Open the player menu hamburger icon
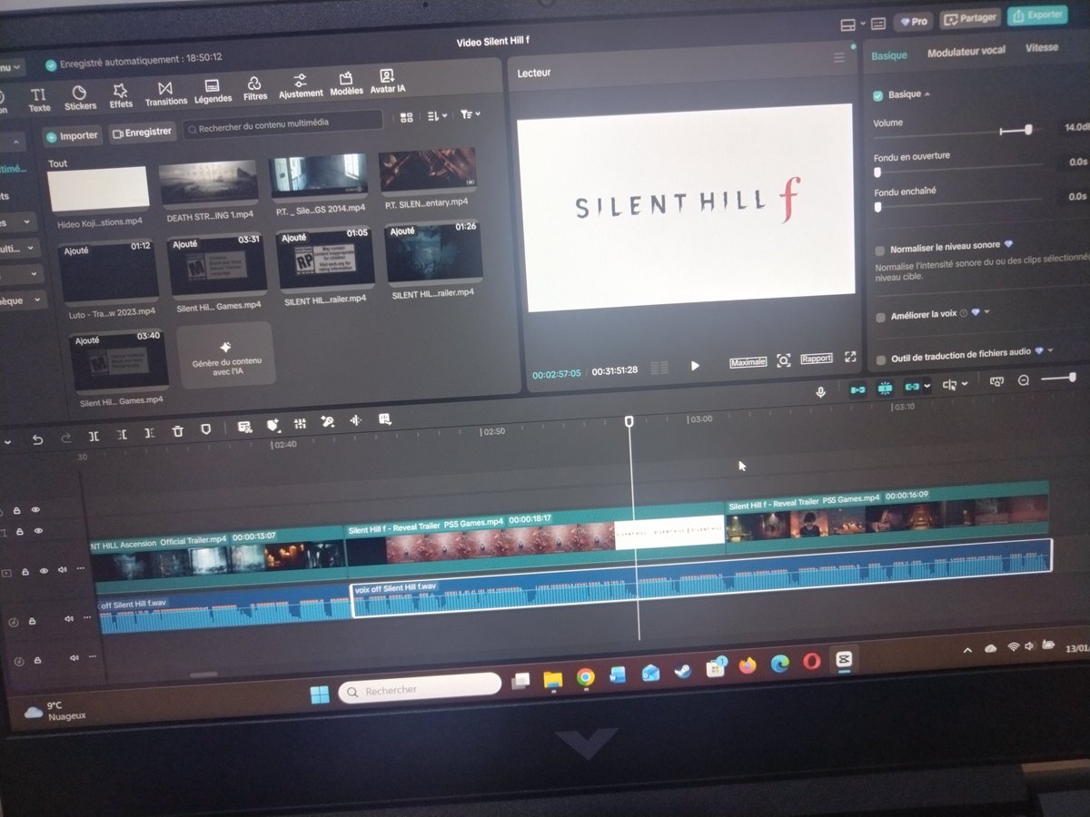 click(x=839, y=59)
